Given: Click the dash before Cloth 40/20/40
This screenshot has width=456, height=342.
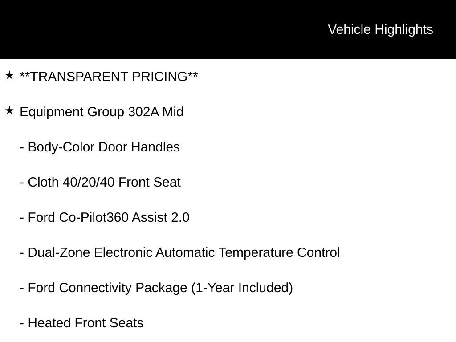Looking at the screenshot, I should click(x=22, y=183).
